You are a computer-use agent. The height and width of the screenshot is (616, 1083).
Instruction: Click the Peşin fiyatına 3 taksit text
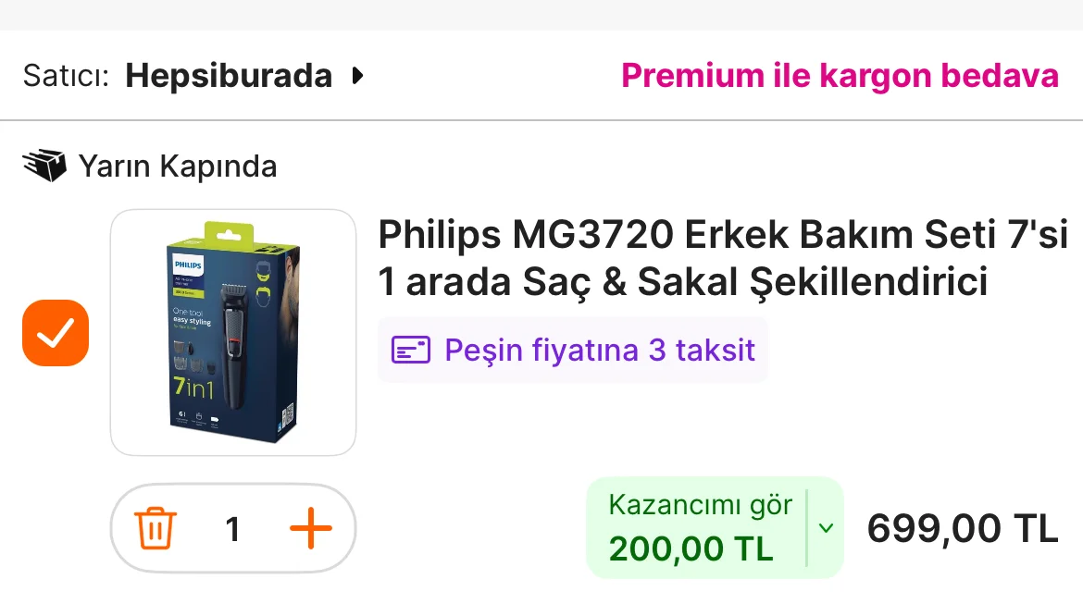coord(600,350)
